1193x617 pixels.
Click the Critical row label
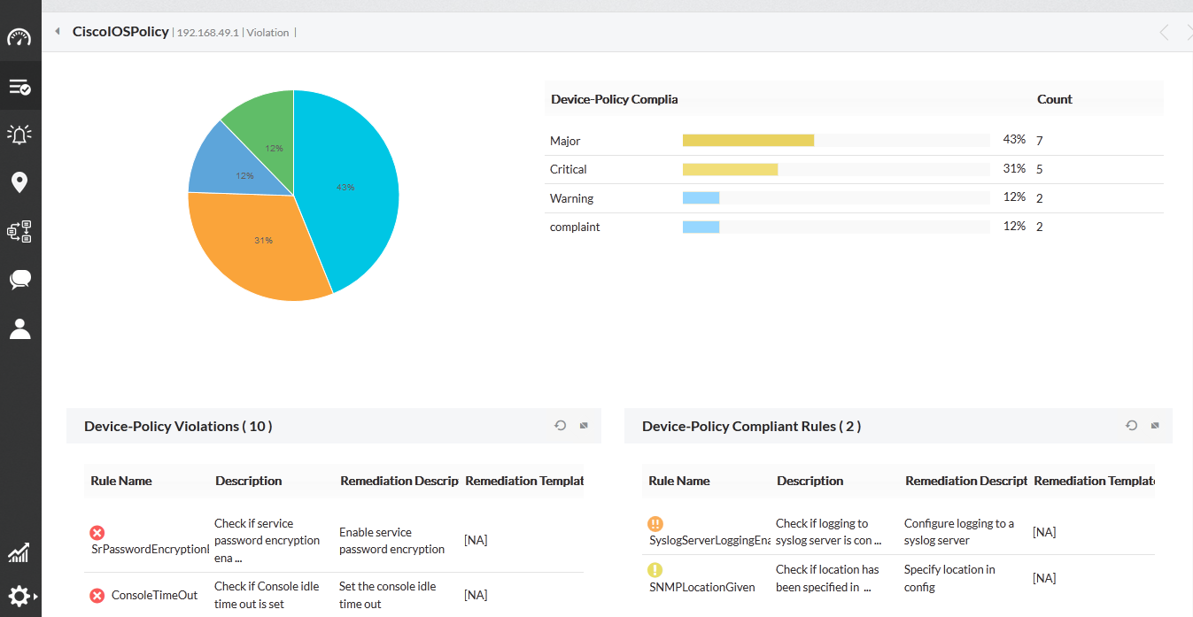point(569,169)
